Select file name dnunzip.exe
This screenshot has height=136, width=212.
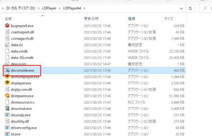tap(21, 115)
